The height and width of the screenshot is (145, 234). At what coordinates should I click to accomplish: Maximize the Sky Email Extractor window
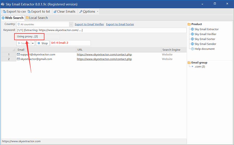pyautogui.click(x=215, y=4)
